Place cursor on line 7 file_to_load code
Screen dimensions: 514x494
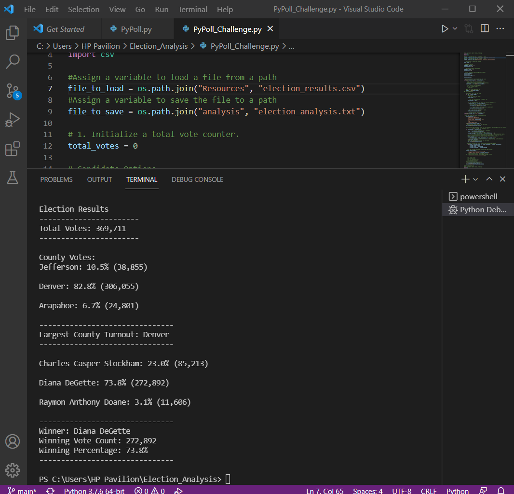point(216,89)
